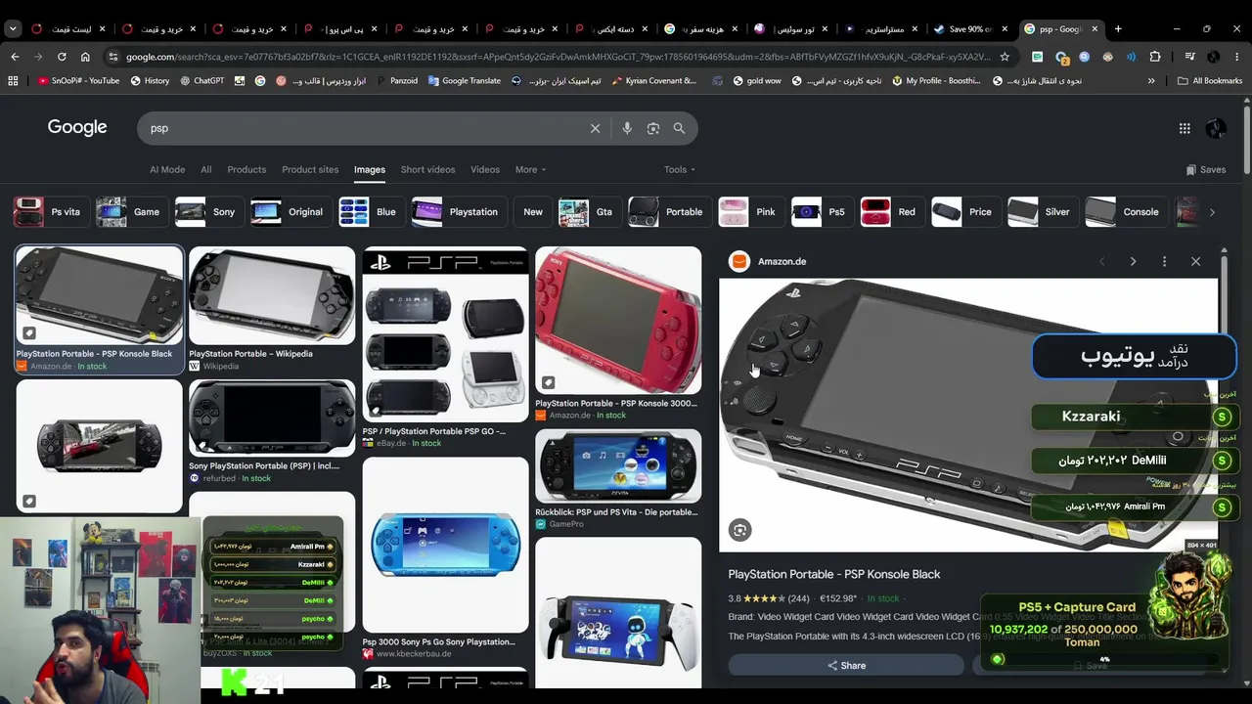Open the YouTube bookmark
The width and height of the screenshot is (1252, 704).
[78, 81]
